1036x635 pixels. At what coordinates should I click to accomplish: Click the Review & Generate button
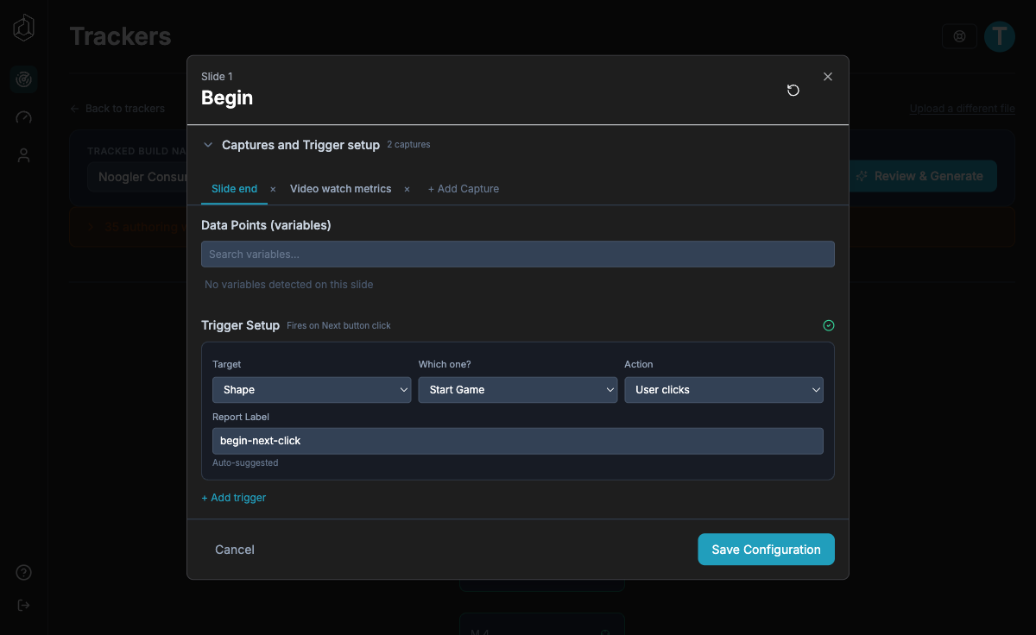[919, 176]
